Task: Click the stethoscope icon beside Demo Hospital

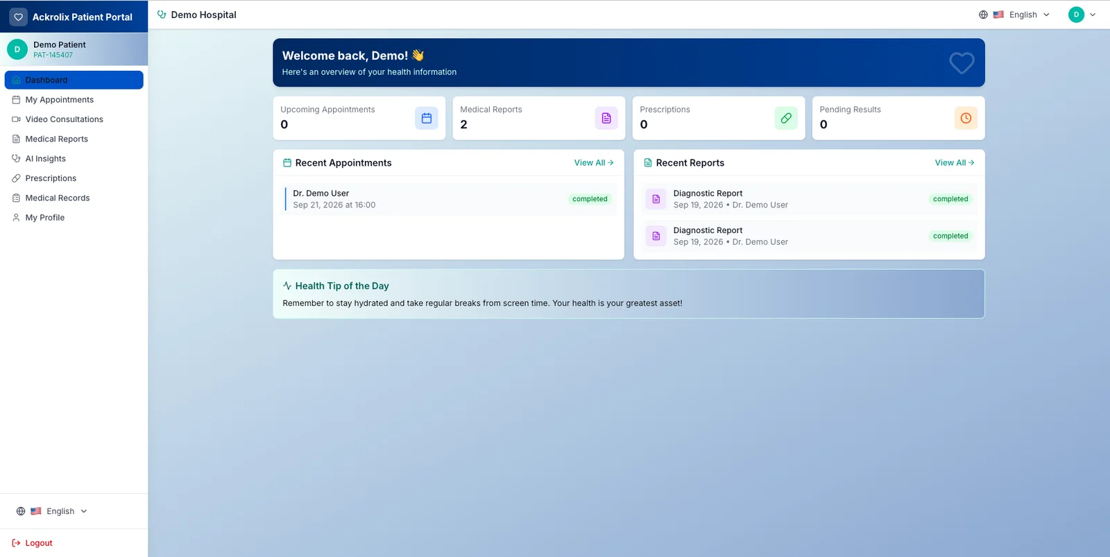Action: tap(162, 15)
